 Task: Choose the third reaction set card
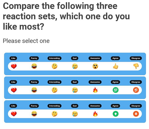[x=75, y=112]
